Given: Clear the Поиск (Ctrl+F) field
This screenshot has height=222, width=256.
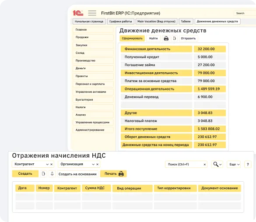Looking at the screenshot, I should tap(204, 165).
